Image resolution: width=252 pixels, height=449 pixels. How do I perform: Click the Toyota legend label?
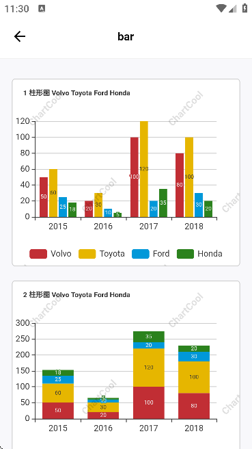tap(112, 254)
